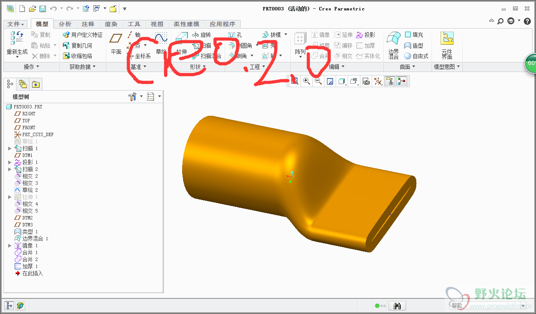
Task: Expand the Get Data (获取数据) group dropdown
Action: point(82,67)
